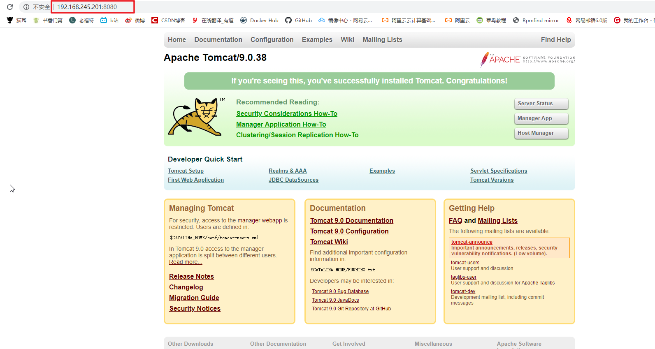Click the not-secure site info icon
Image resolution: width=655 pixels, height=349 pixels.
[26, 7]
